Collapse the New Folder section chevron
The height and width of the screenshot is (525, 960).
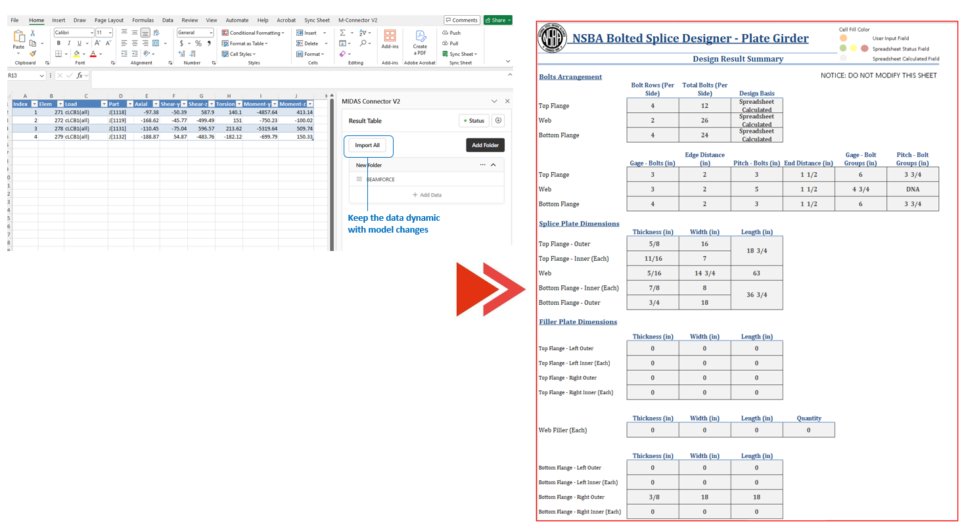493,165
